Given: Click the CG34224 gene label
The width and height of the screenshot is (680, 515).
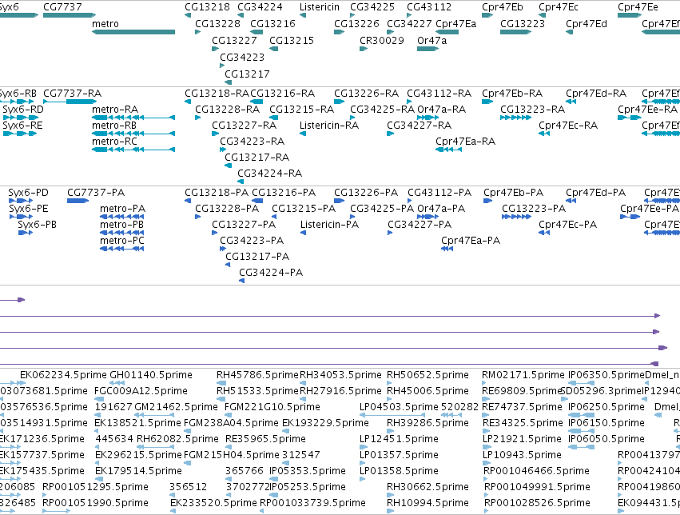Looking at the screenshot, I should coord(260,7).
